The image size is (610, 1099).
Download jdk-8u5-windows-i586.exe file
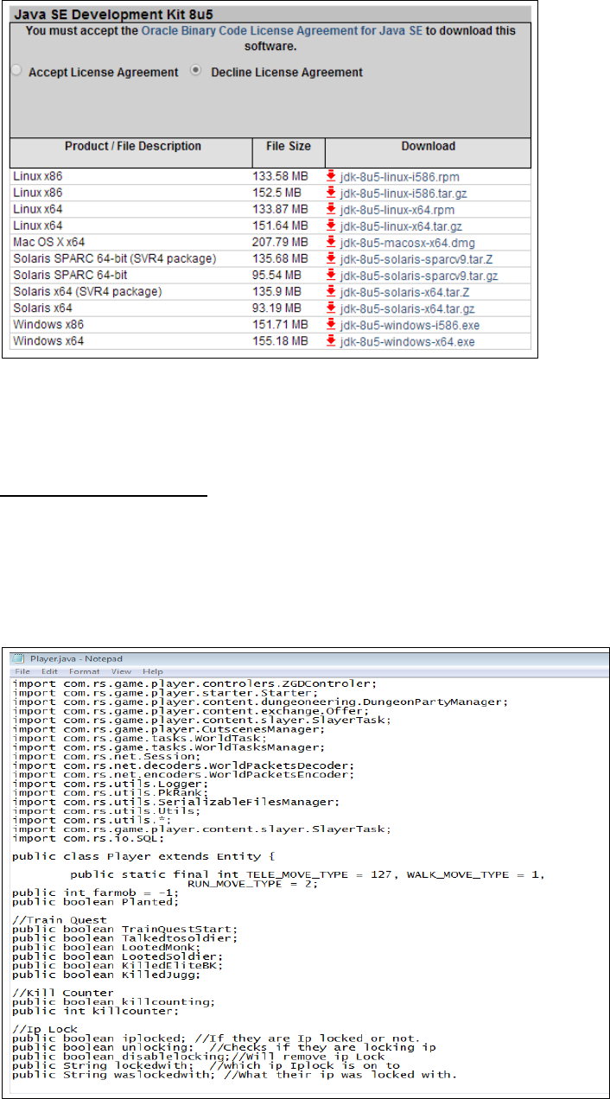coord(410,325)
